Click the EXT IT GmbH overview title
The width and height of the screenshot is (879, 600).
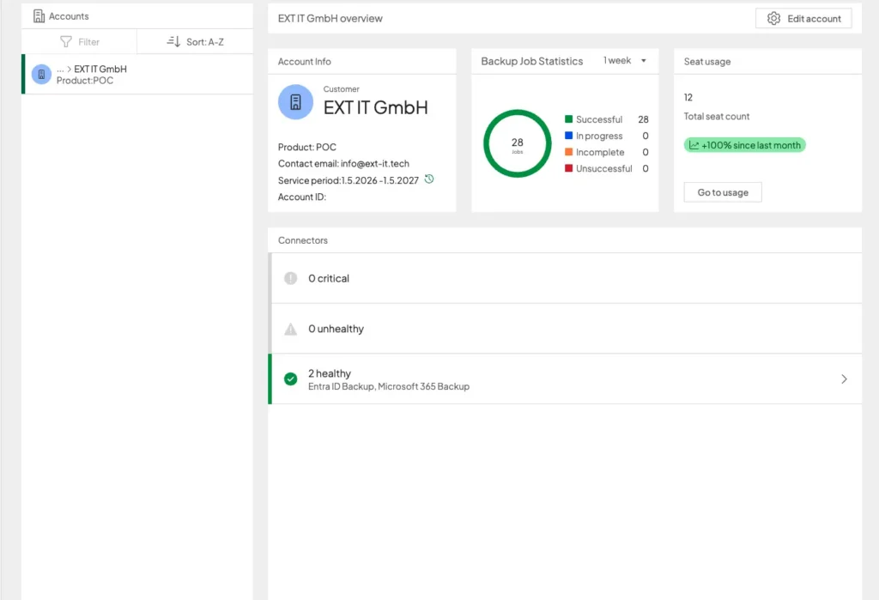(330, 19)
